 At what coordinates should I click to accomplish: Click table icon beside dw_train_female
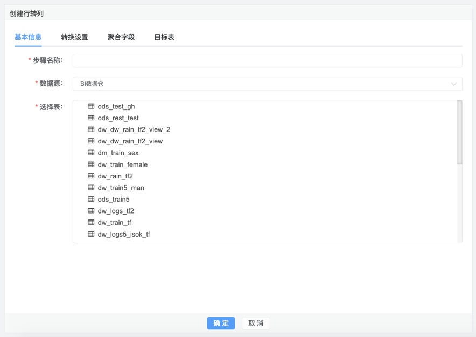[x=91, y=164]
